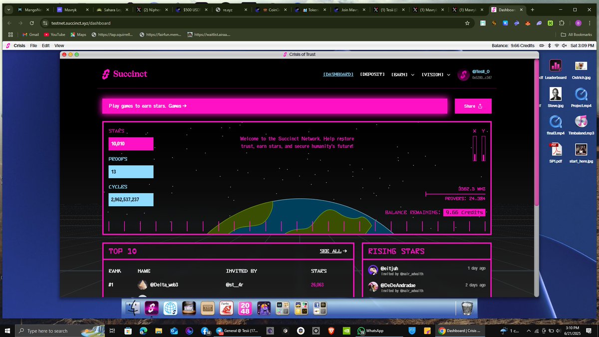The image size is (599, 337).
Task: Click the Windows Start button
Action: (x=7, y=331)
